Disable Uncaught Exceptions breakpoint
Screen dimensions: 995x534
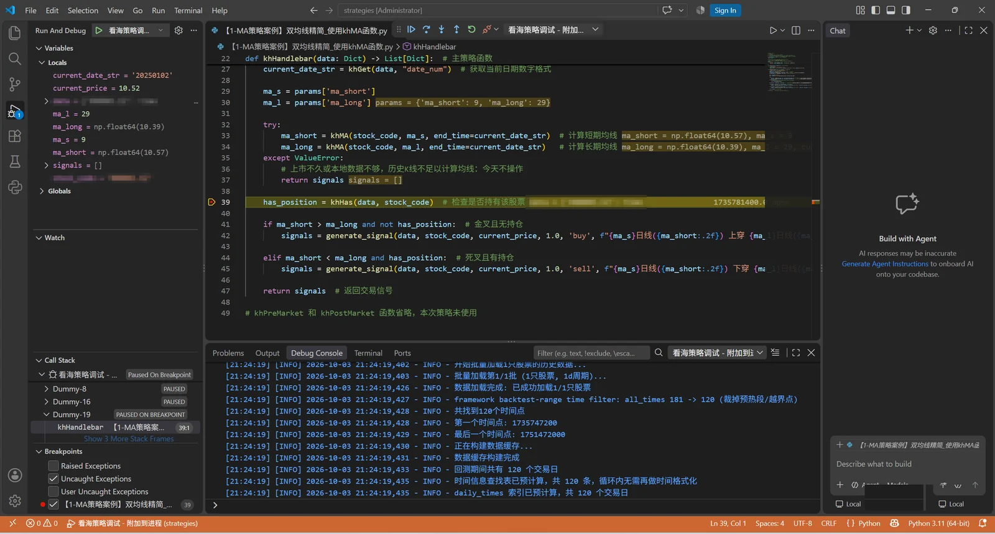(53, 479)
